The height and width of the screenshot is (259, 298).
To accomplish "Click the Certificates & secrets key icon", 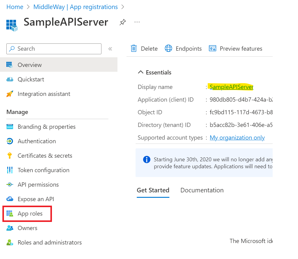I will (10, 156).
